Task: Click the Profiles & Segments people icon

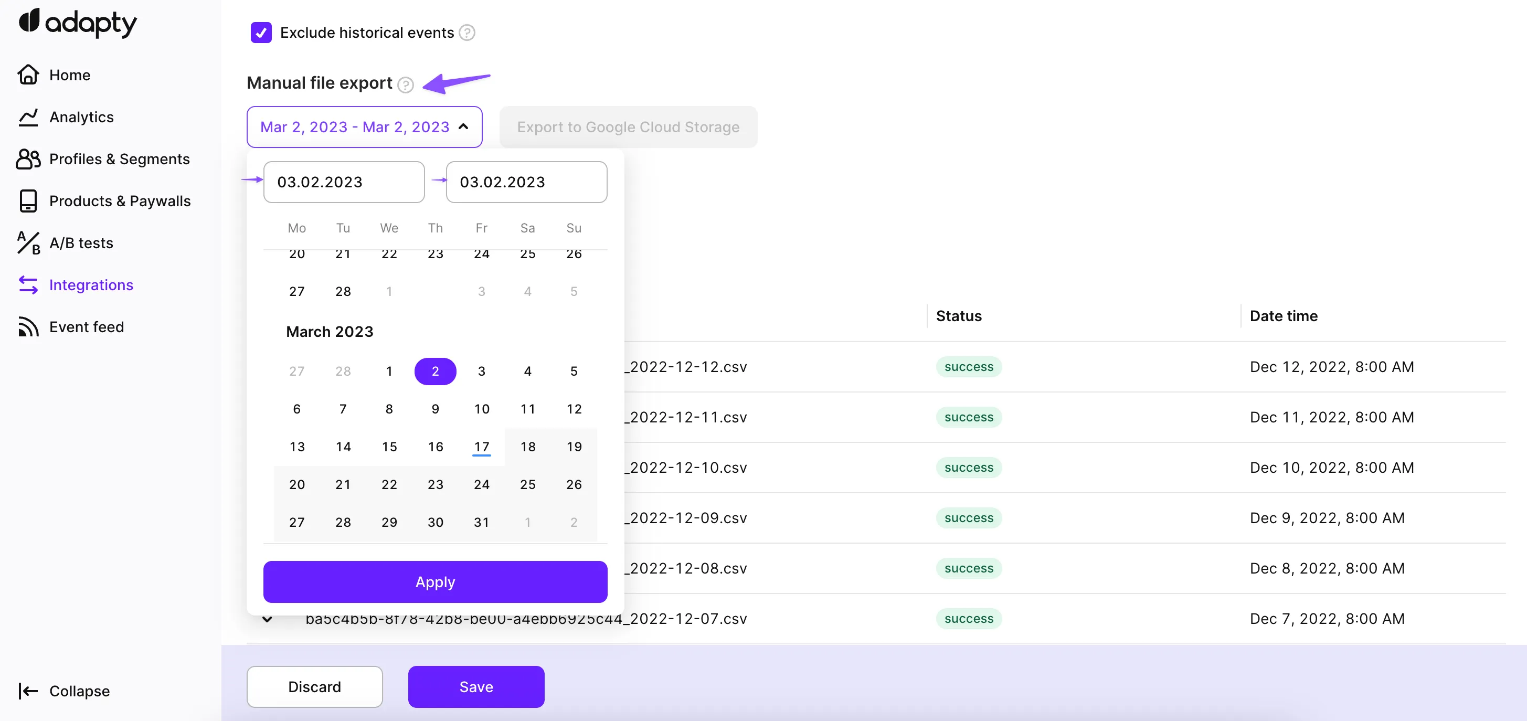Action: point(28,159)
